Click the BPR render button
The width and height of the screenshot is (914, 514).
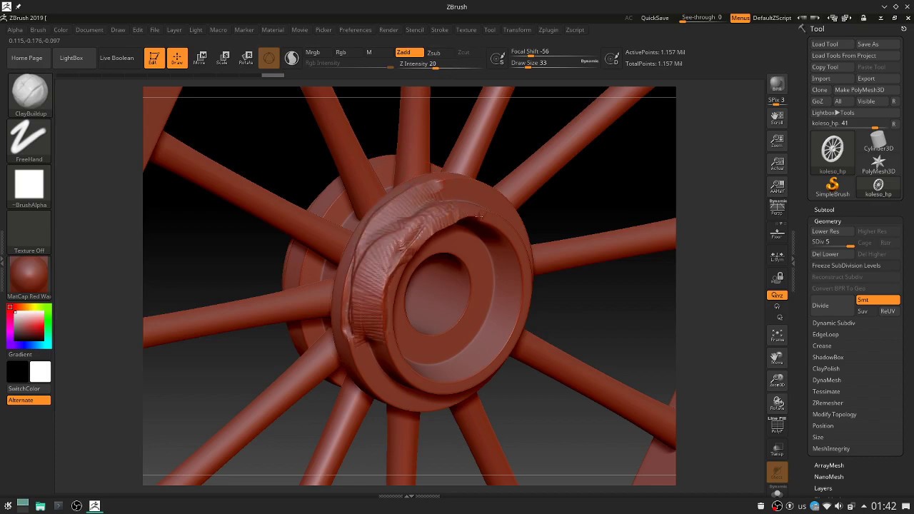pos(777,84)
